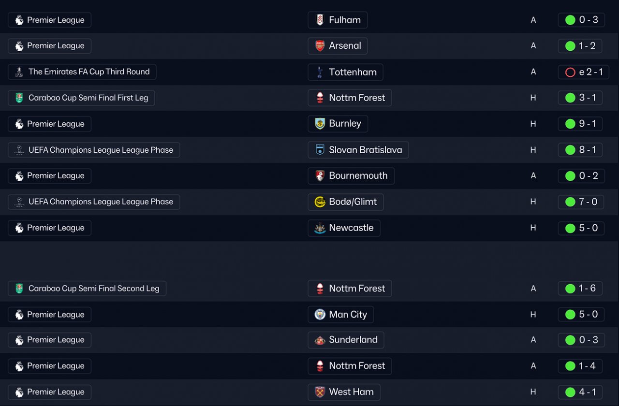Click the Arsenal club crest
Screen dimensions: 619x406
[x=320, y=46]
